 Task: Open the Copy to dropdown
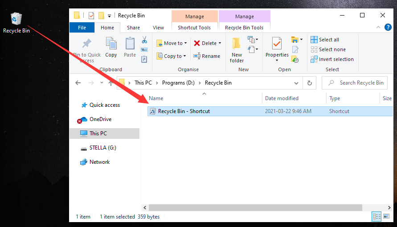coord(172,56)
